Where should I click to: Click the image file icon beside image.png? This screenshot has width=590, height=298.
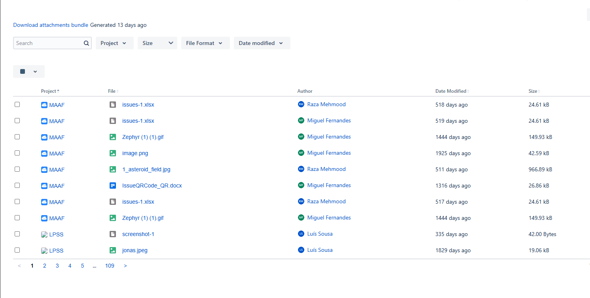(113, 153)
